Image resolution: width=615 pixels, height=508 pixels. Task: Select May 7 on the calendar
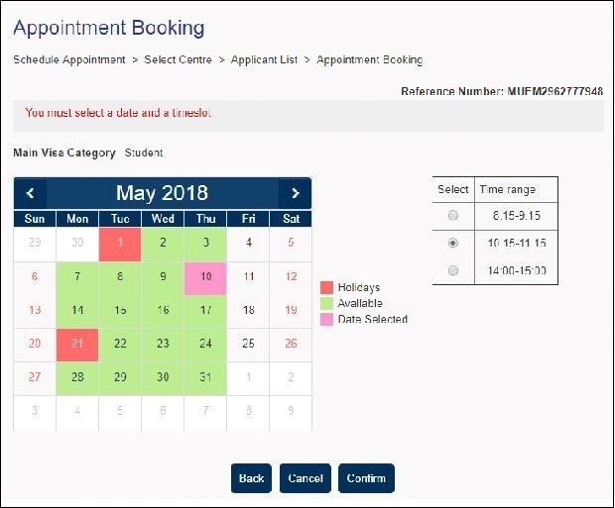[x=77, y=277]
